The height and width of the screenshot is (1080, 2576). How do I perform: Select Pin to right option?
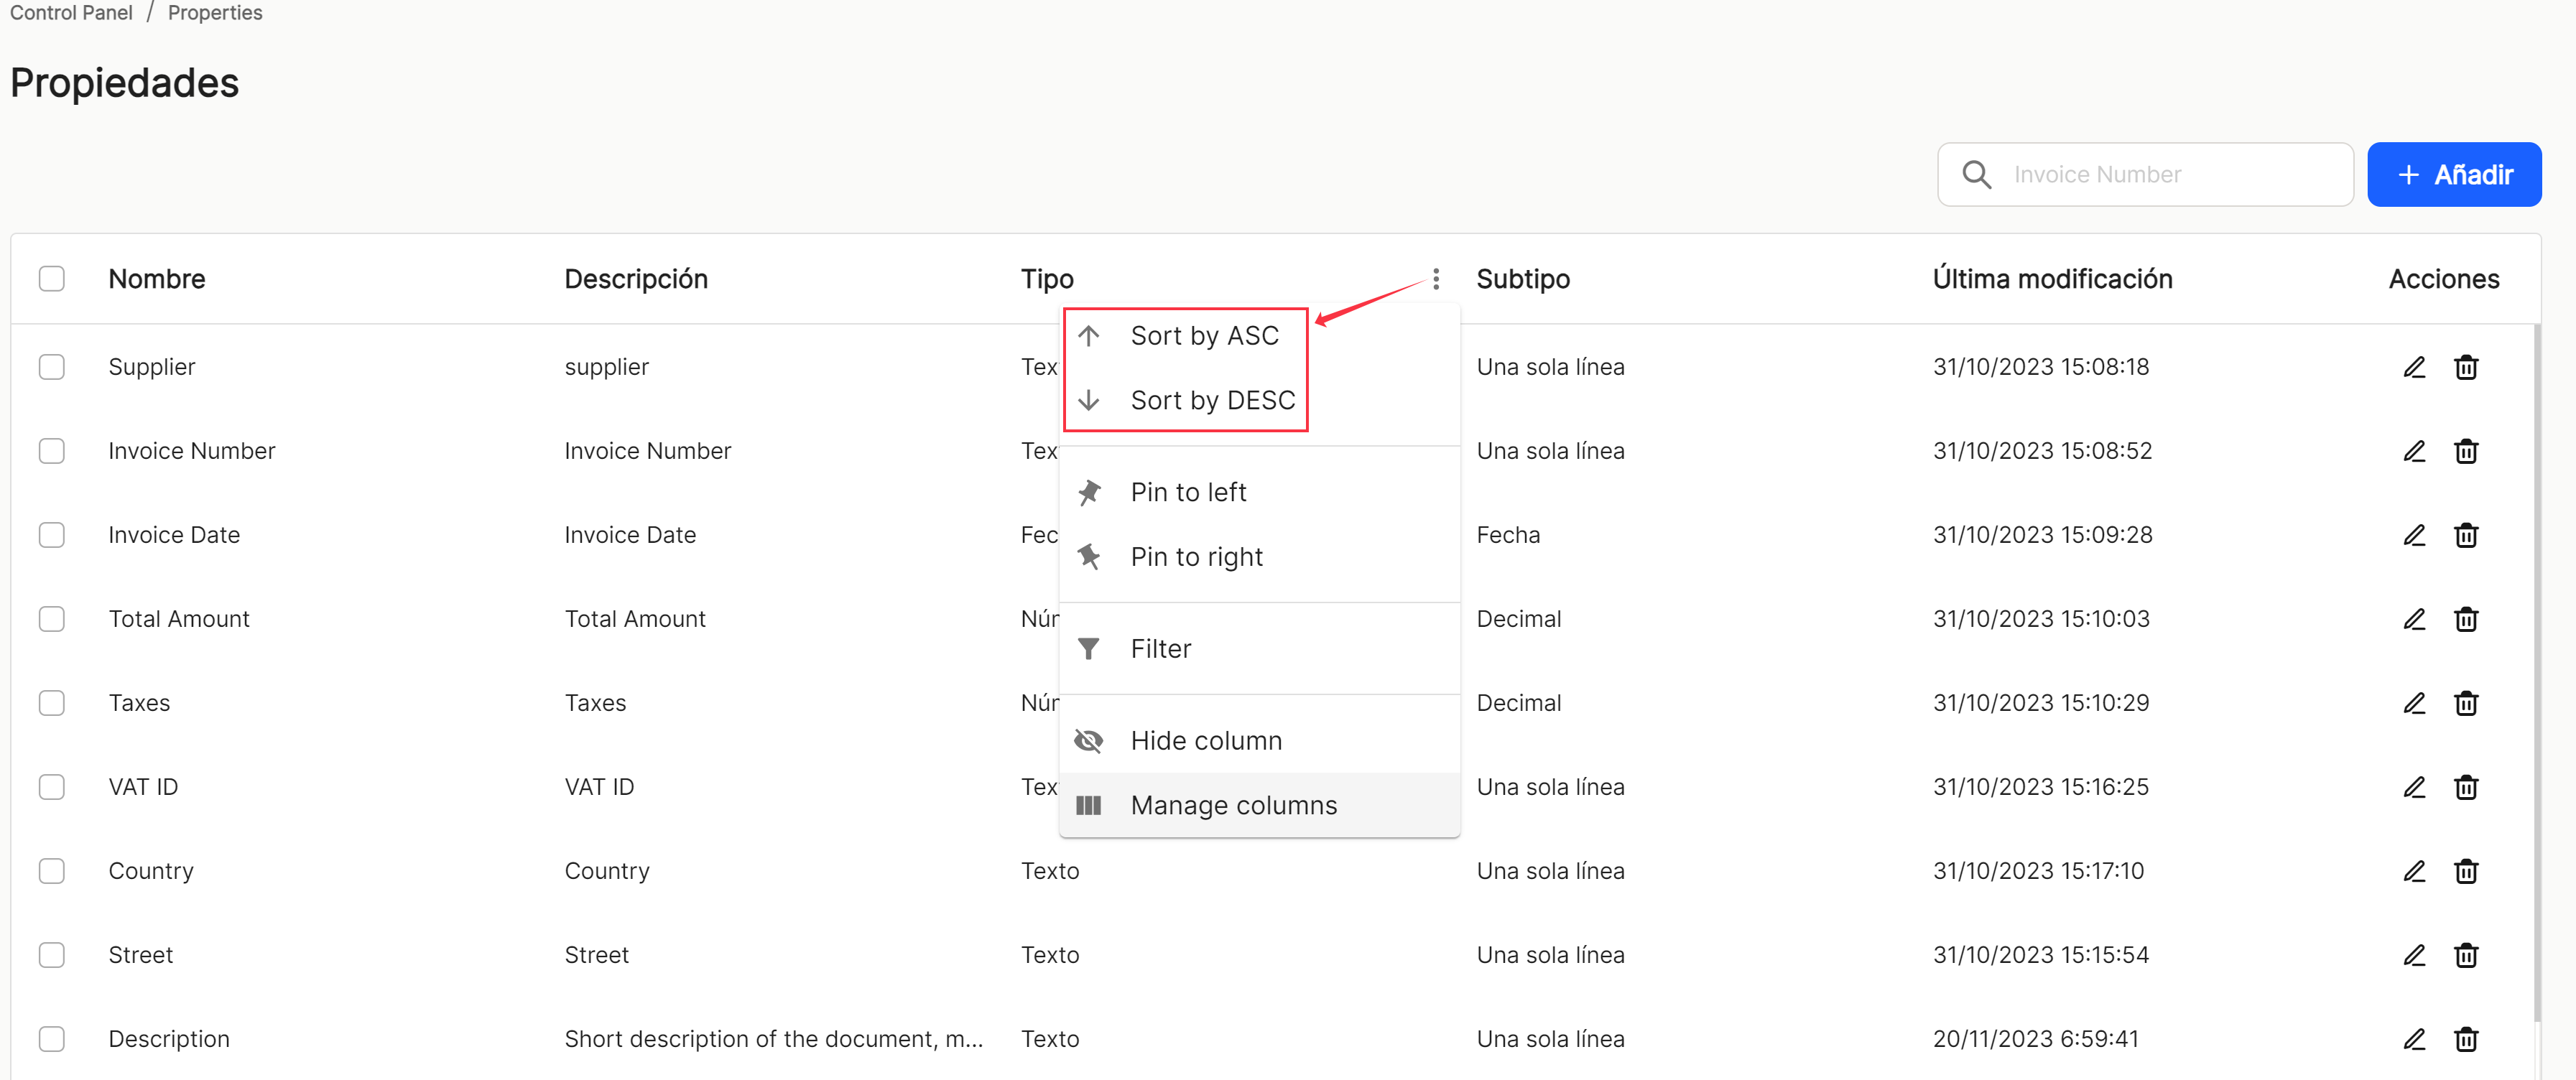pyautogui.click(x=1259, y=557)
